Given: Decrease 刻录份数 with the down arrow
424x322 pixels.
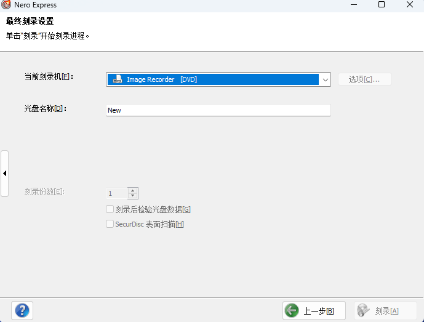Looking at the screenshot, I should pyautogui.click(x=133, y=196).
